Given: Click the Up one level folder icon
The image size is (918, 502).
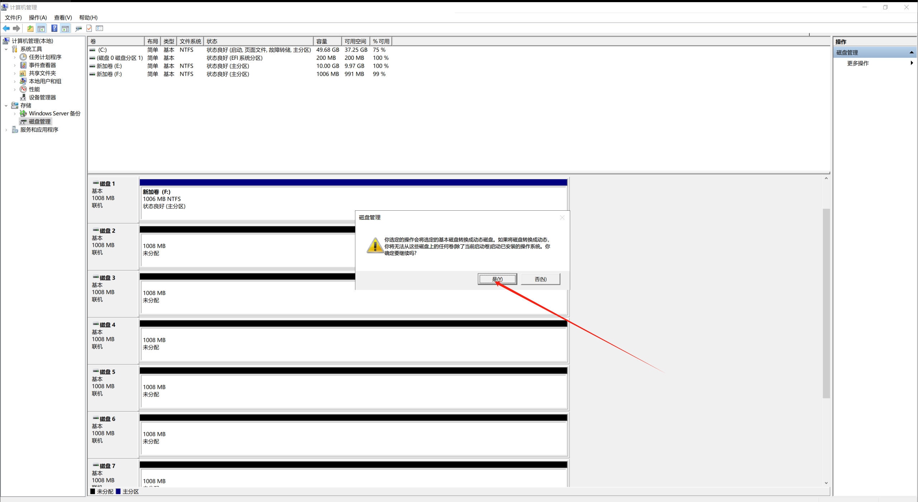Looking at the screenshot, I should 30,28.
